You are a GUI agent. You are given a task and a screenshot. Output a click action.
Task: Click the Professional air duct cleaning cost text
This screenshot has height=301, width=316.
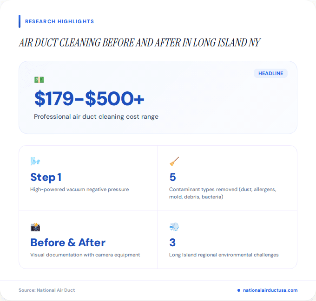tap(96, 117)
